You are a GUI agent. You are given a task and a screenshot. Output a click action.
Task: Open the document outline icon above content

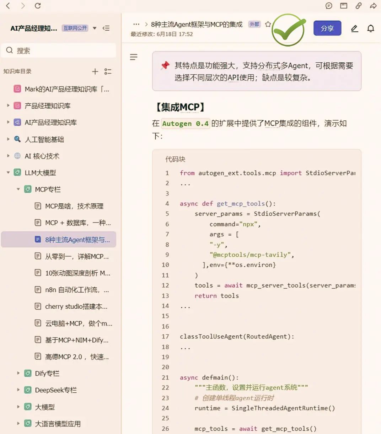tap(133, 57)
